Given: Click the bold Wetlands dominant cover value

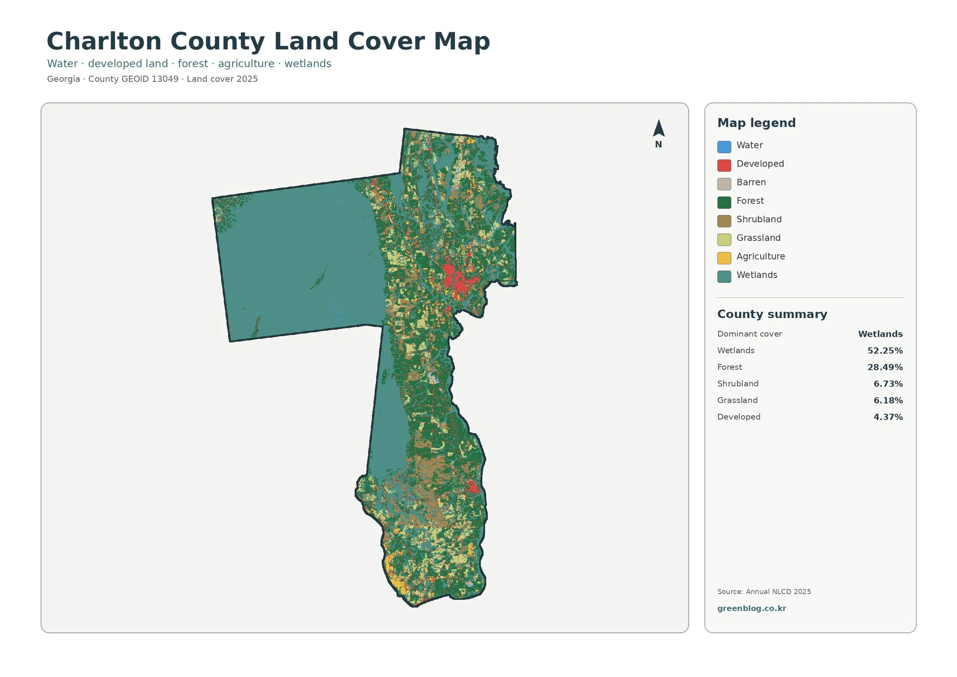Looking at the screenshot, I should pyautogui.click(x=880, y=334).
